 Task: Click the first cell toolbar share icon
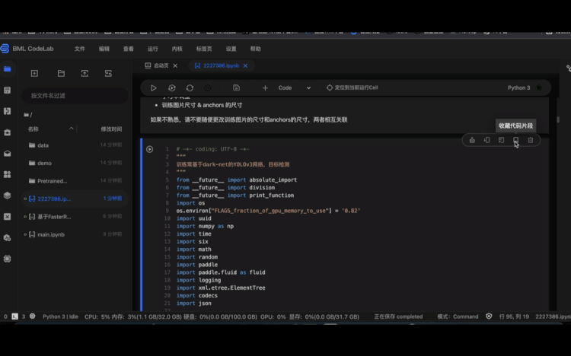click(472, 140)
